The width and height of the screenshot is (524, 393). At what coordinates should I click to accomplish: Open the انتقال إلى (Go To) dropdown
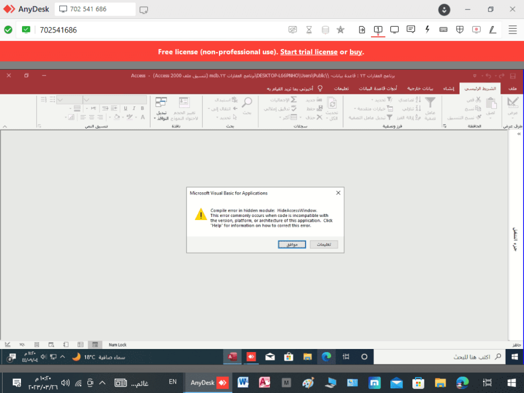click(223, 108)
